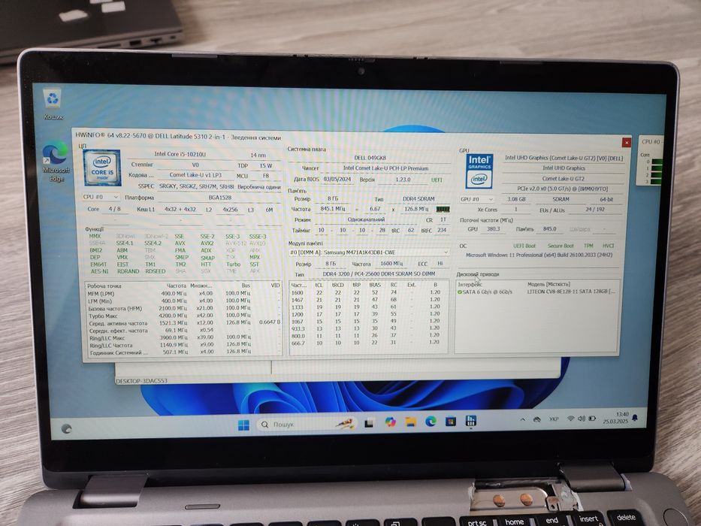Open the volume tray icon
The width and height of the screenshot is (701, 526).
click(x=582, y=419)
